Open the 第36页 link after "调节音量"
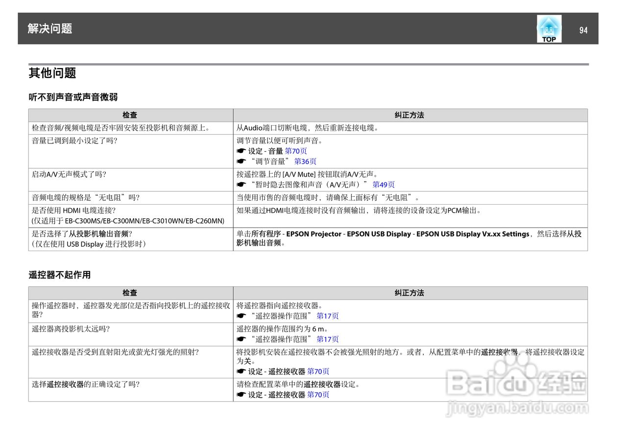This screenshot has height=443, width=627. [305, 162]
